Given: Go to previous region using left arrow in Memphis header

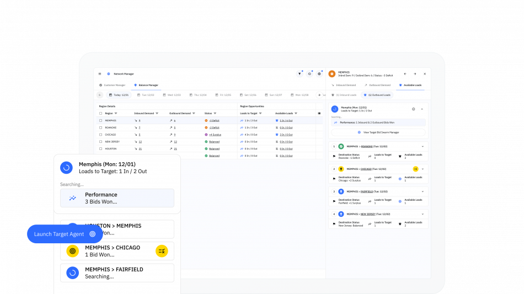Looking at the screenshot, I should pyautogui.click(x=405, y=73).
